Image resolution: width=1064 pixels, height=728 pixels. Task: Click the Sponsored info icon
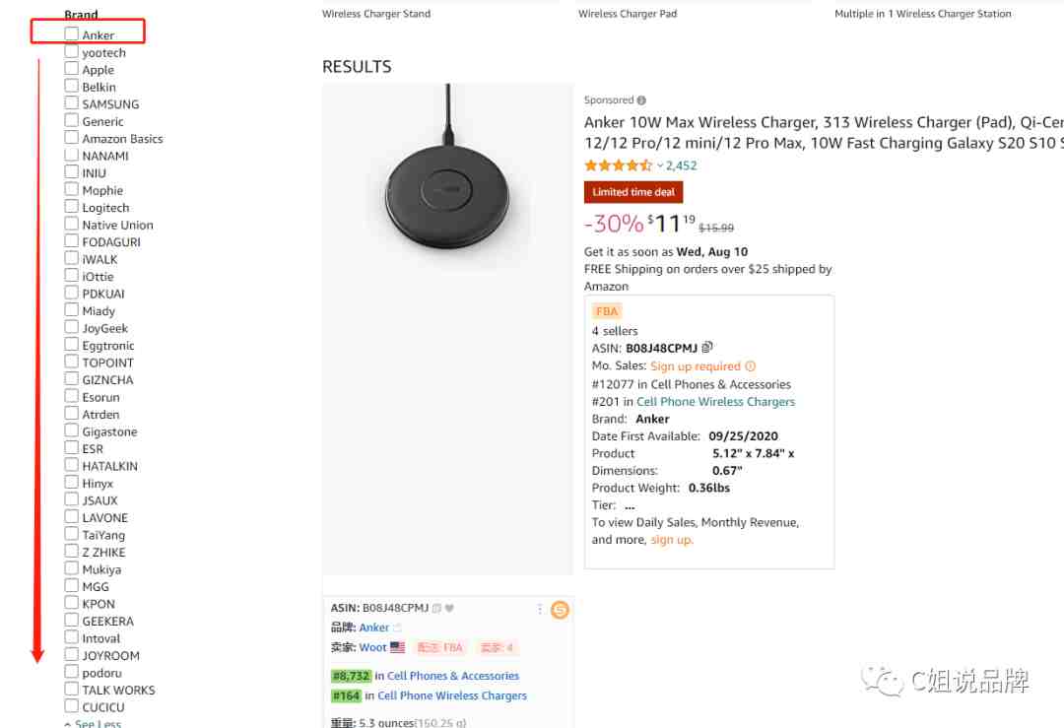pyautogui.click(x=641, y=100)
